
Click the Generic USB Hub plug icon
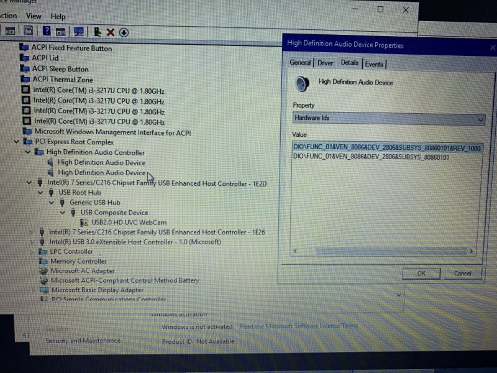point(63,203)
